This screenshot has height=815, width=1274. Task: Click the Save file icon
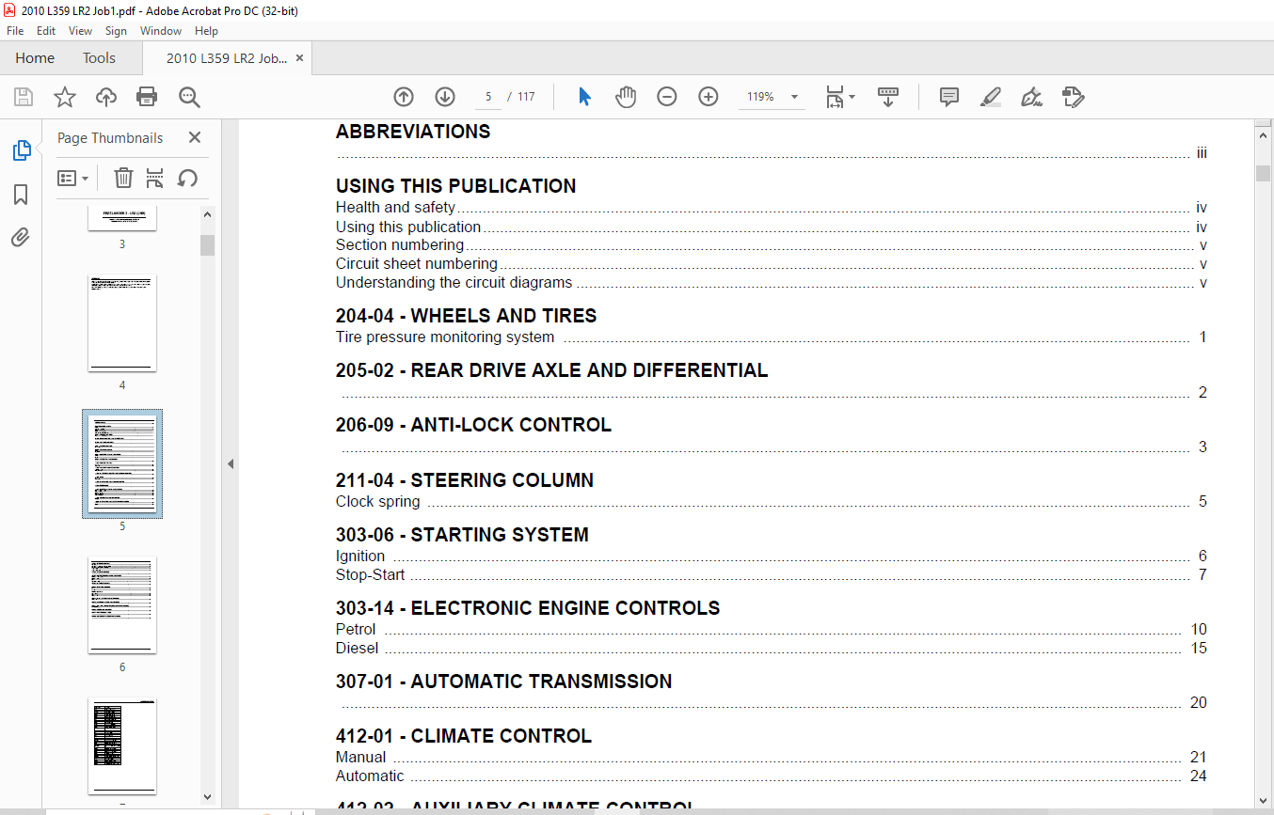(24, 97)
